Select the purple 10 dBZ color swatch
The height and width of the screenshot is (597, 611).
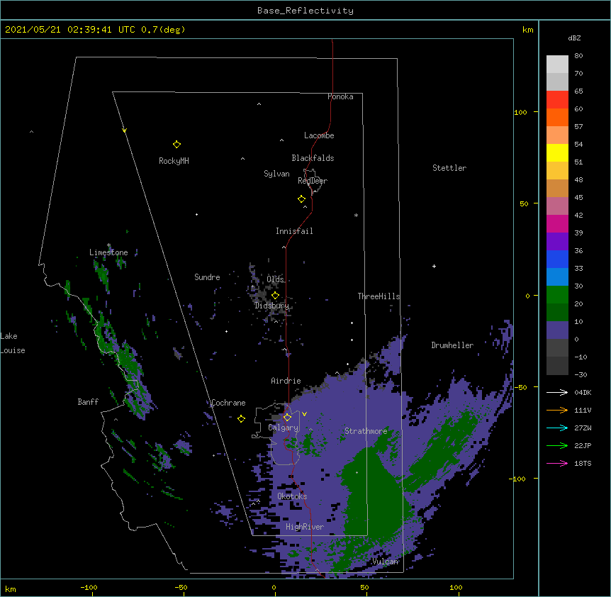[x=557, y=330]
